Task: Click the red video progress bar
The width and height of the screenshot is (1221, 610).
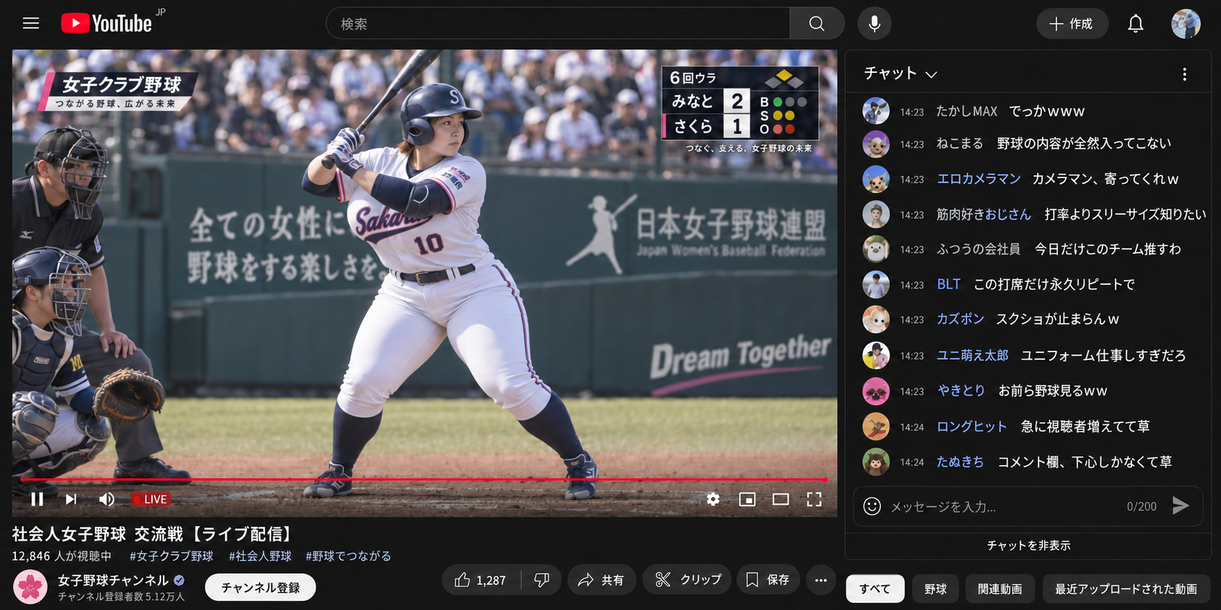Action: 423,479
